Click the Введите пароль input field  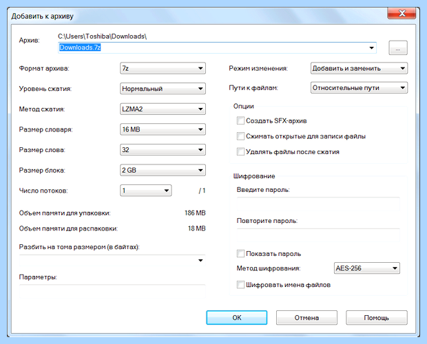[318, 204]
